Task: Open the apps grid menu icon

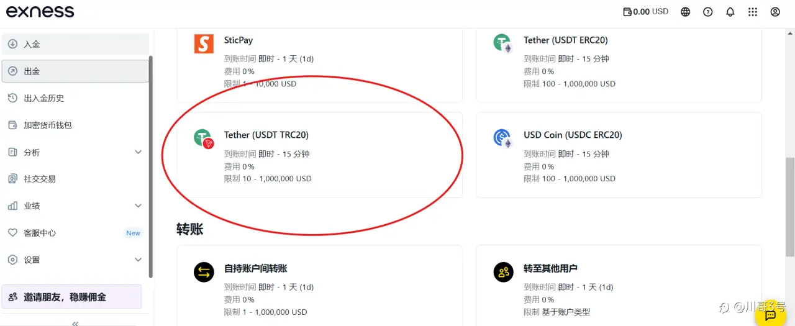Action: click(753, 12)
